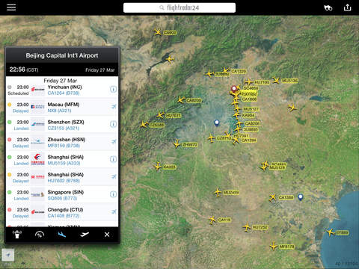Open the hamburger menu

(11, 7)
